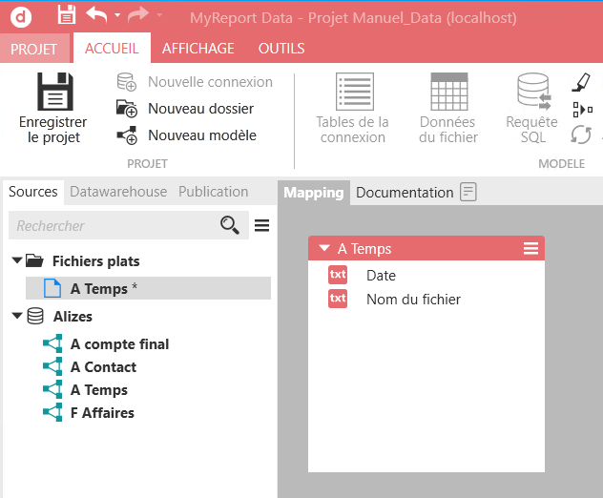Click the search magnifier icon

tap(230, 225)
